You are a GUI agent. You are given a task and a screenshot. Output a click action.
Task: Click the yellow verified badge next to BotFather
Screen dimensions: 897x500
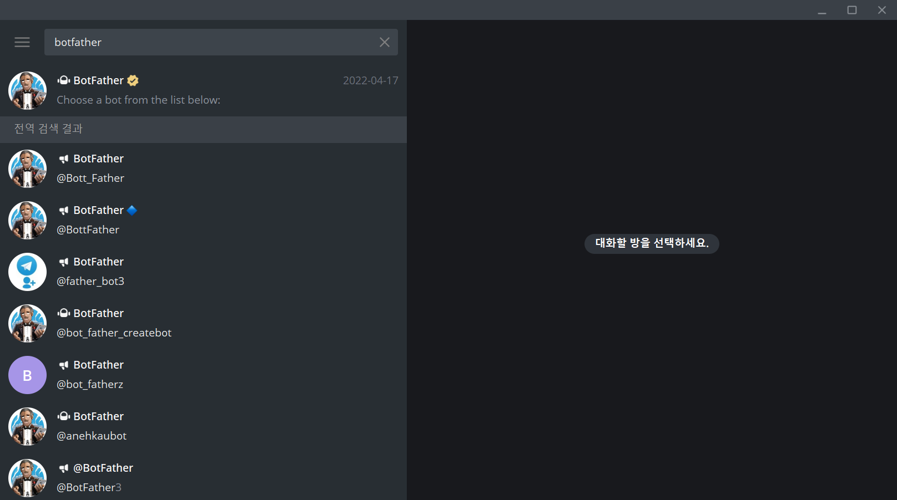(133, 80)
